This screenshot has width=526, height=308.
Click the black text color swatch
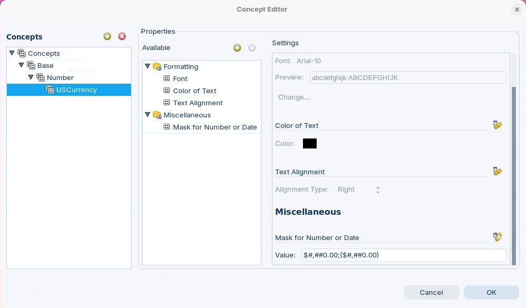tap(310, 144)
